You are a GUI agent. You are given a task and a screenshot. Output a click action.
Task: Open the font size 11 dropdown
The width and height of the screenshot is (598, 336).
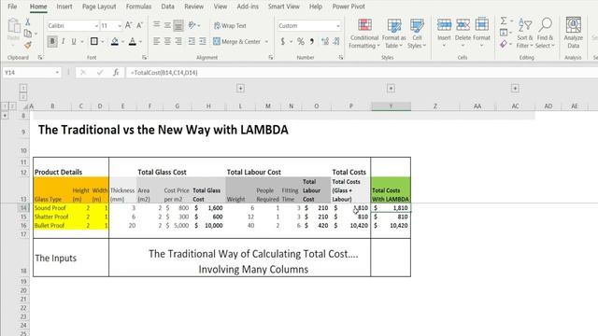[120, 26]
